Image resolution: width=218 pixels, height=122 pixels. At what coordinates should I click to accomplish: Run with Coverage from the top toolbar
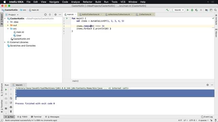coord(197,10)
